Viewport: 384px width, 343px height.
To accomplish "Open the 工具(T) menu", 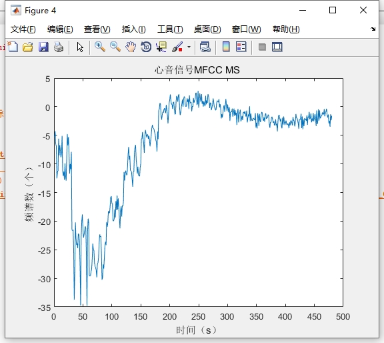I will (170, 29).
